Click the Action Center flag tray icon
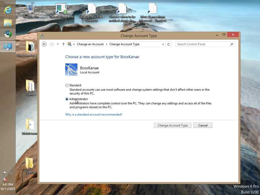 (x=5, y=173)
